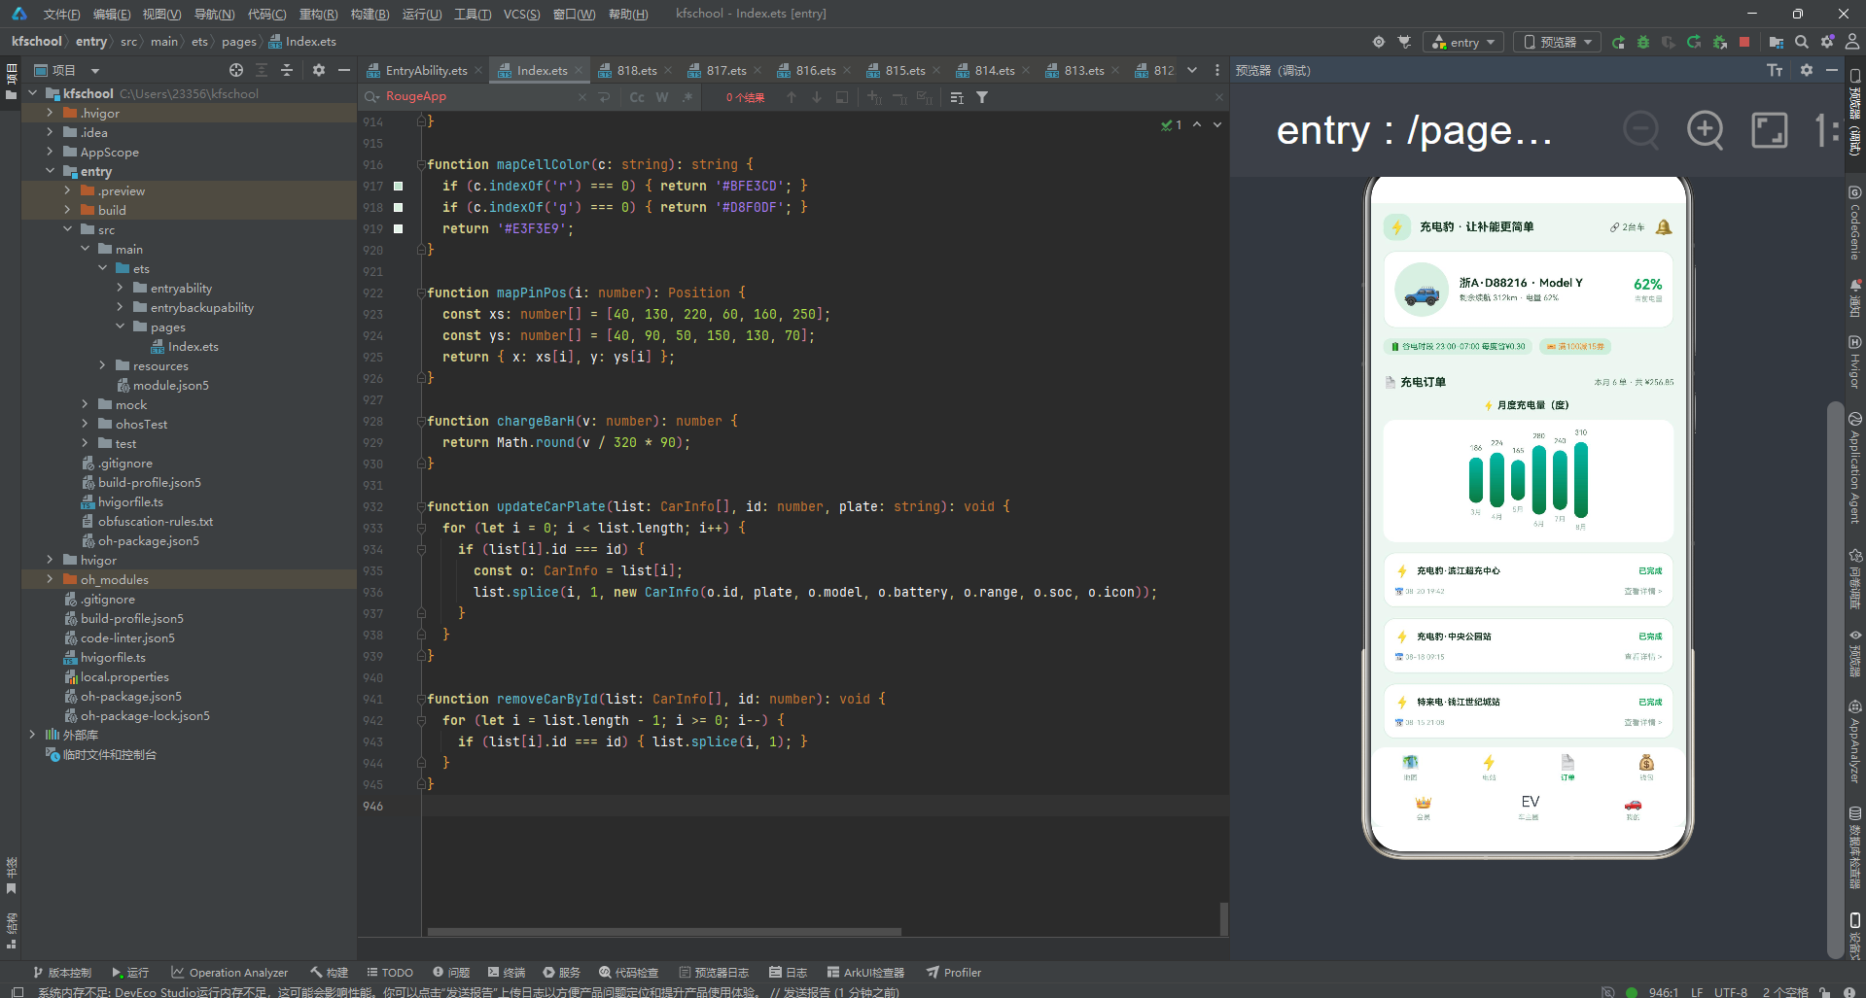This screenshot has width=1866, height=998.
Task: Show hidden editor tabs dropdown chevron
Action: (x=1192, y=70)
